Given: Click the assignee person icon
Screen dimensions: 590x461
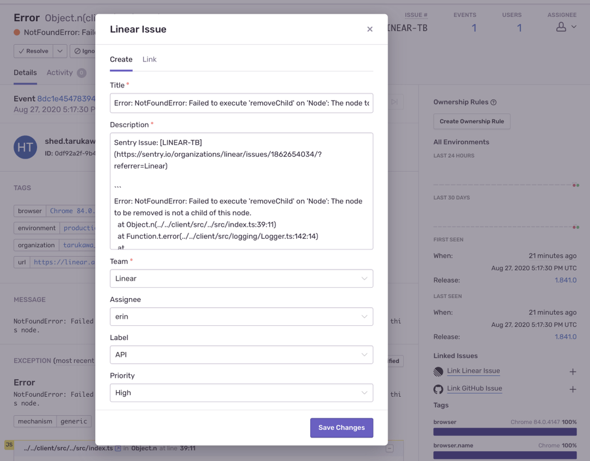Looking at the screenshot, I should [561, 27].
